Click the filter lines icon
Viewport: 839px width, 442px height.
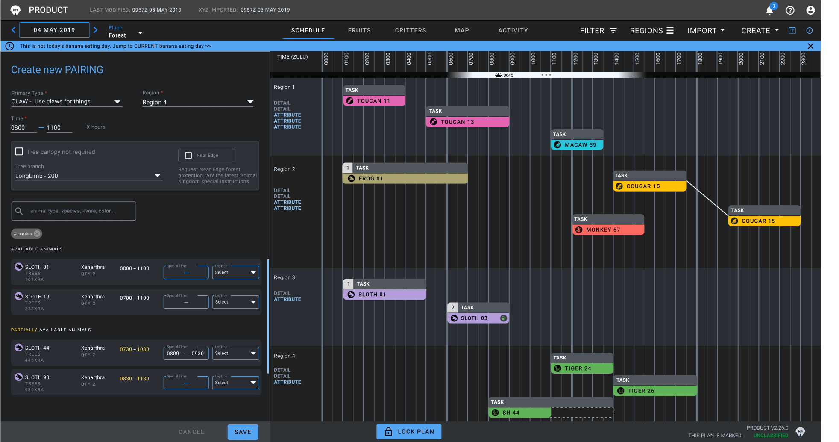[x=613, y=31]
